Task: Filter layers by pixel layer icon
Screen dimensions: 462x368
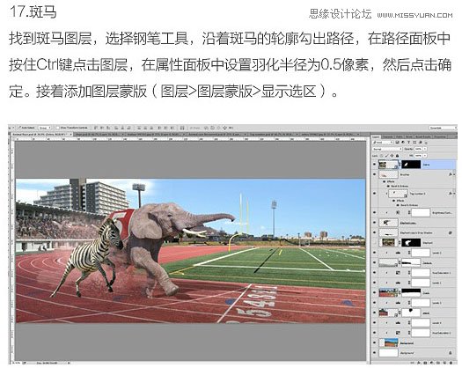Action: tap(397, 143)
